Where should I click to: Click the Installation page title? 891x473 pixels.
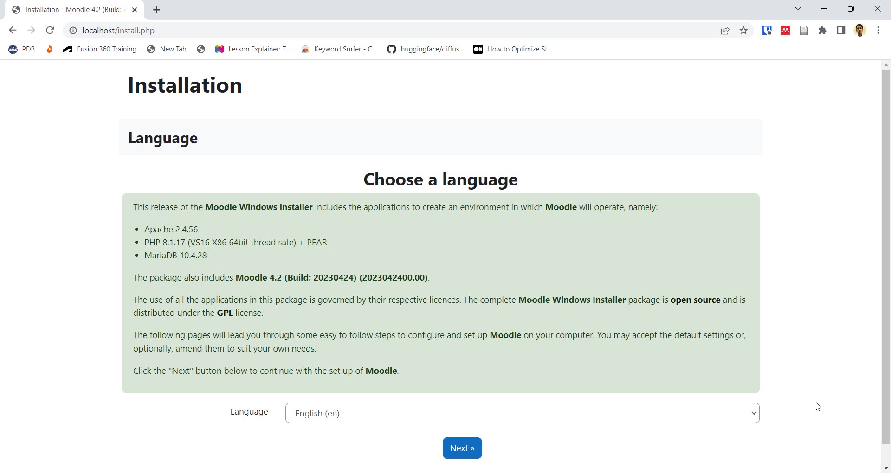click(x=185, y=85)
